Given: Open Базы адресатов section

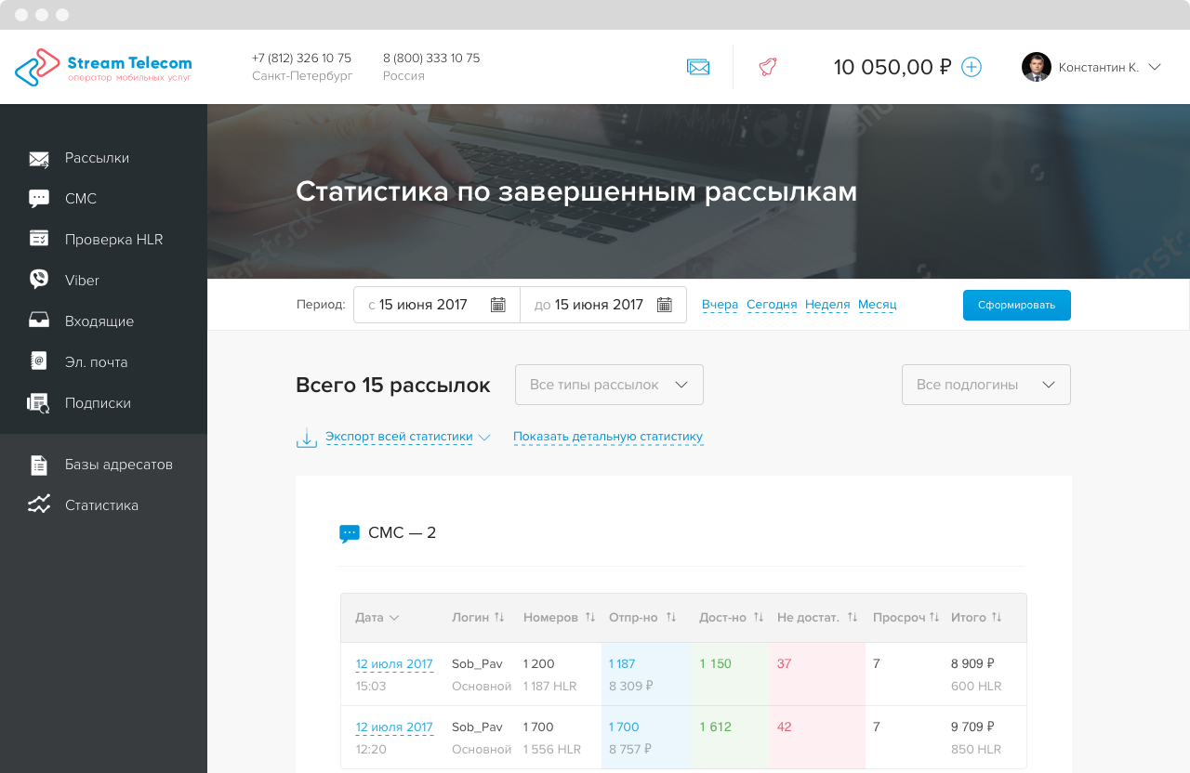Looking at the screenshot, I should [x=119, y=465].
